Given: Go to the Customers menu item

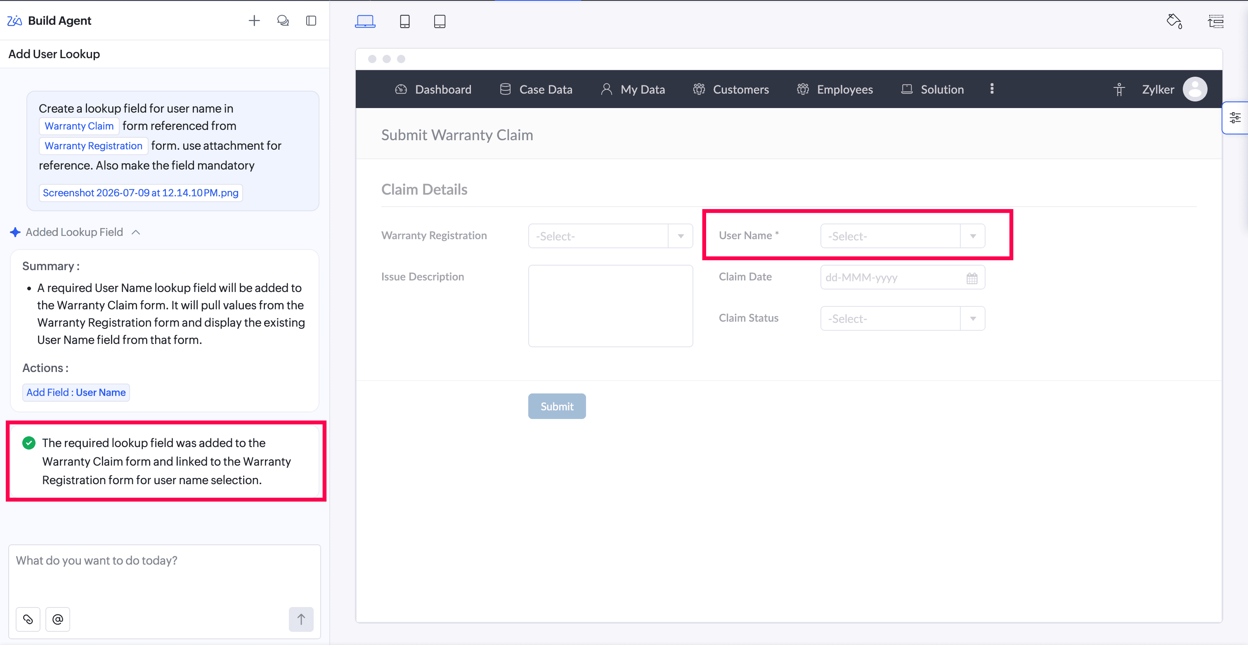Looking at the screenshot, I should (x=731, y=89).
